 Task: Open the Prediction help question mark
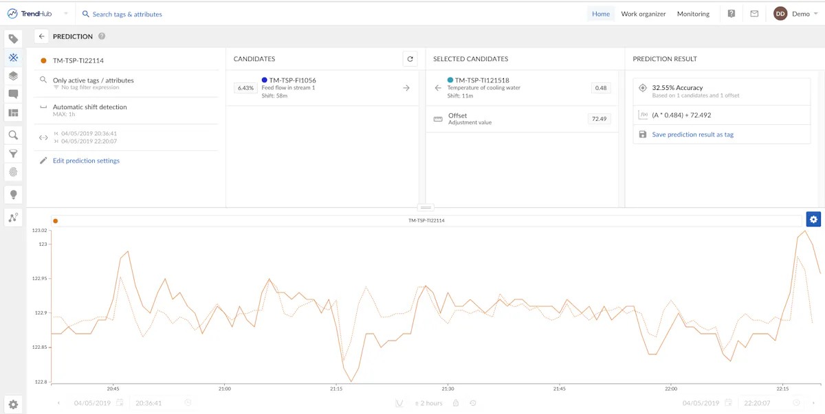click(x=102, y=36)
